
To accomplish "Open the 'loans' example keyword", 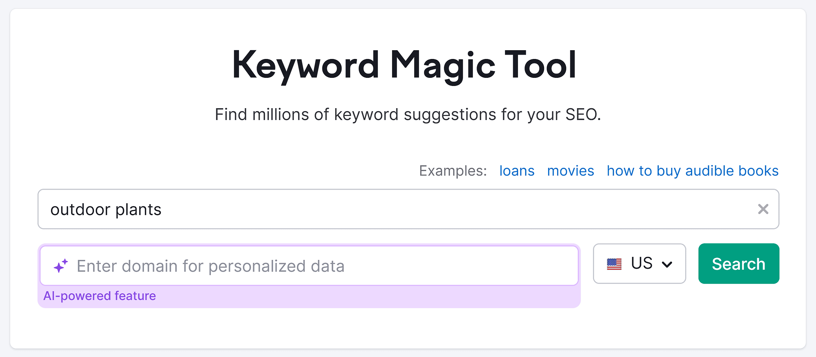I will pyautogui.click(x=517, y=170).
